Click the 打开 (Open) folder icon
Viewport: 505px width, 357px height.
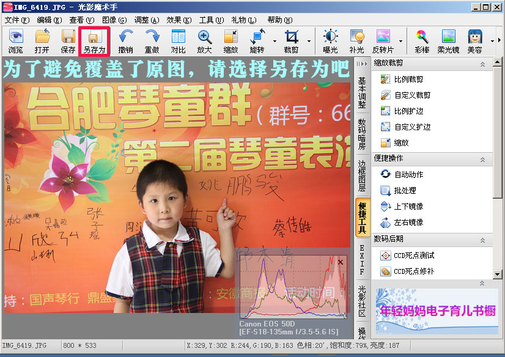click(42, 41)
